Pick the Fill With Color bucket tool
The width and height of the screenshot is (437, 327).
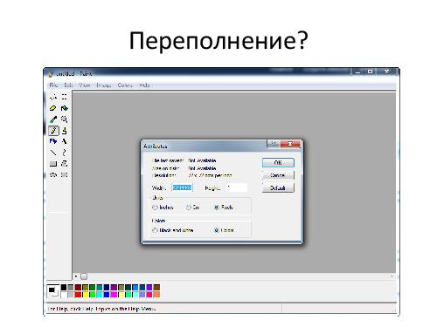point(64,108)
